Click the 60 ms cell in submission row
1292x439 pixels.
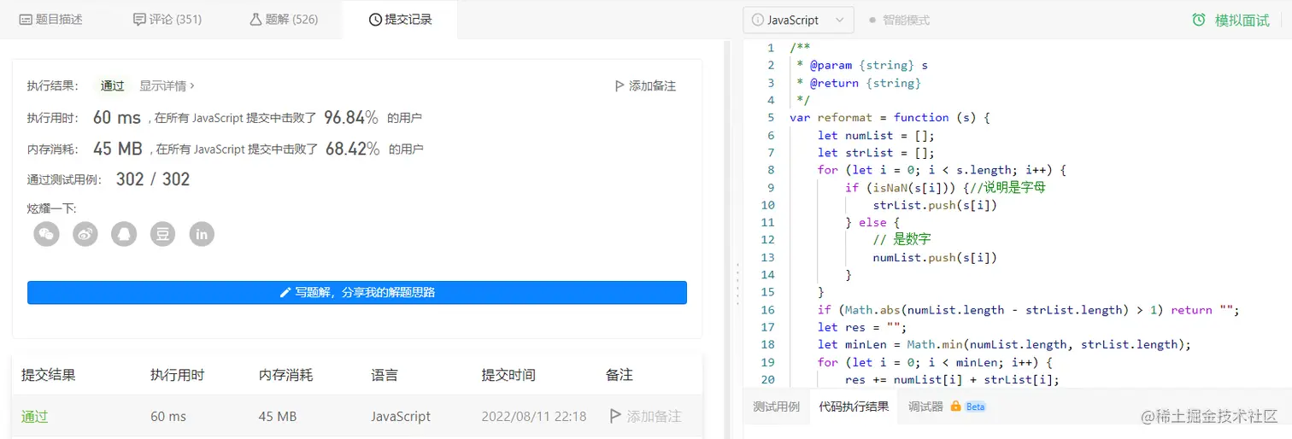coord(168,416)
